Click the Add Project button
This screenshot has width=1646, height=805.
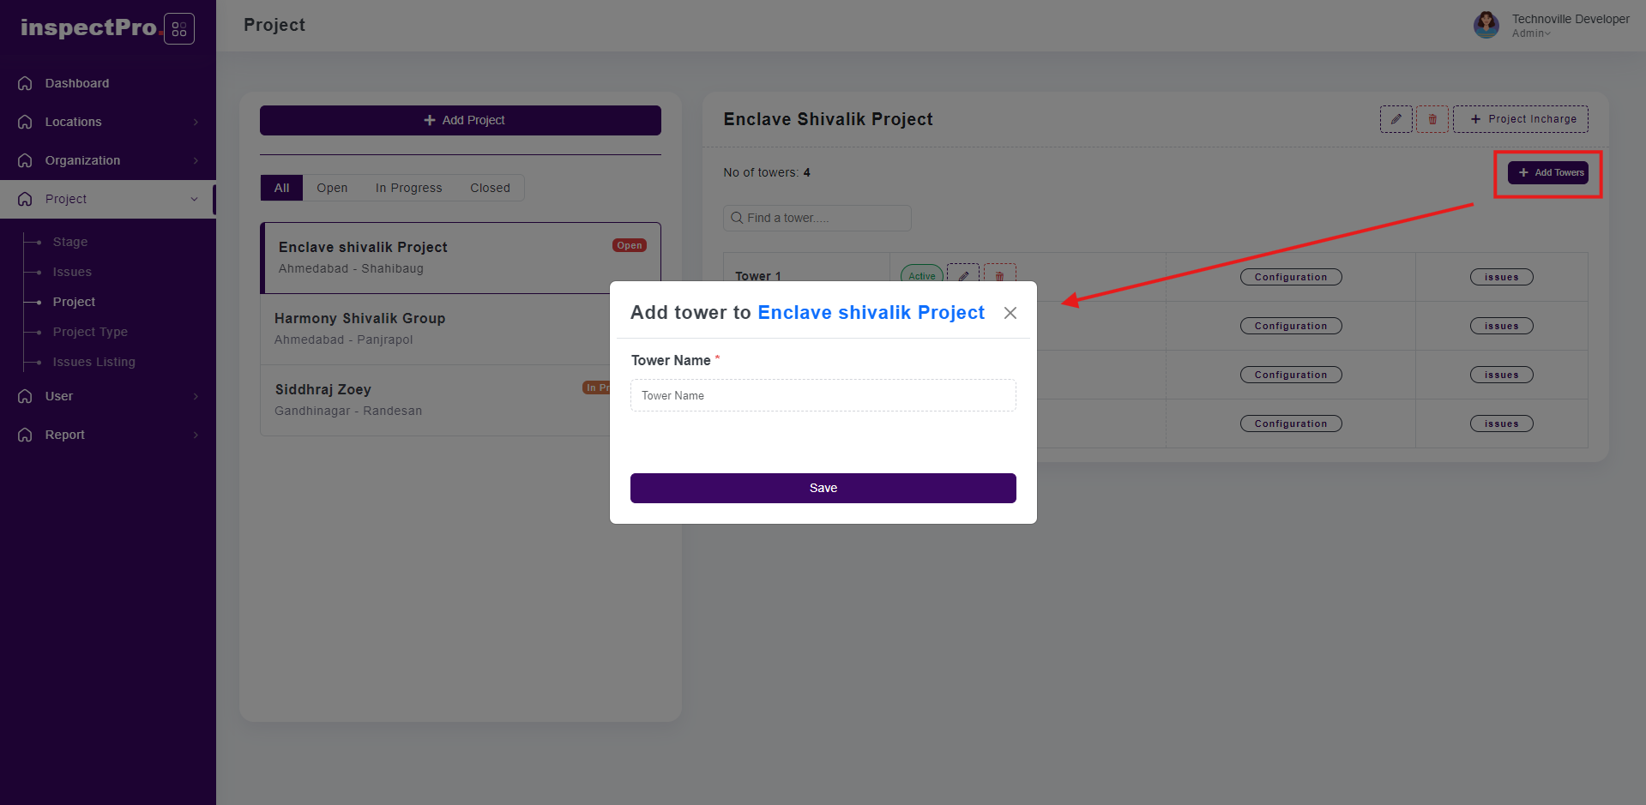(x=460, y=120)
